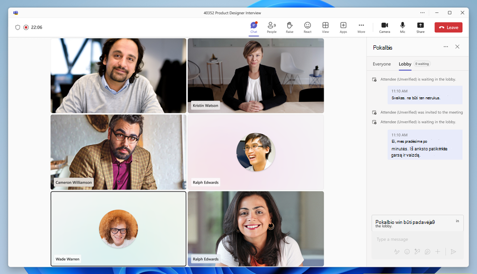Click the 'Pokalbio win būti' notice banner
477x274 pixels.
417,223
